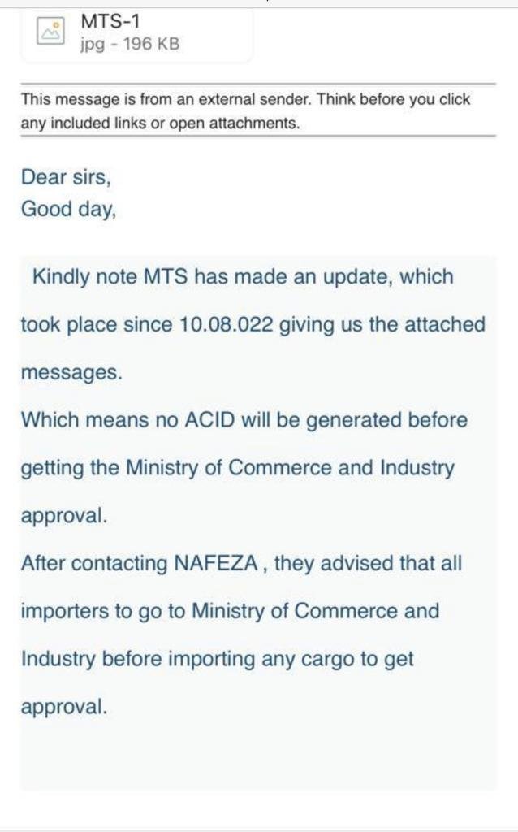Click the 'Think before you click' warning text

click(x=394, y=100)
